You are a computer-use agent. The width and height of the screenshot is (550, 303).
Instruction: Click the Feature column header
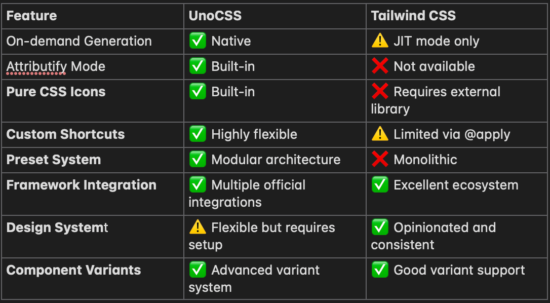coord(31,16)
